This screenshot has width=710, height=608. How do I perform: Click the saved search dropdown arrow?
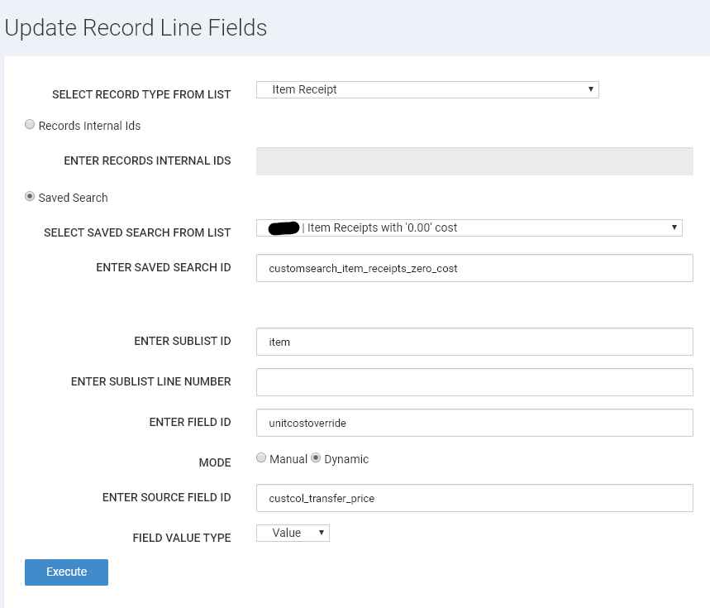click(x=675, y=227)
